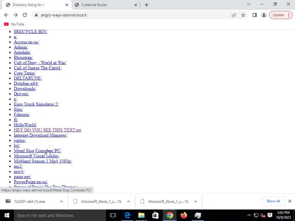Open Internet Download Manager/ link
Image resolution: width=295 pixels, height=221 pixels.
click(x=40, y=135)
